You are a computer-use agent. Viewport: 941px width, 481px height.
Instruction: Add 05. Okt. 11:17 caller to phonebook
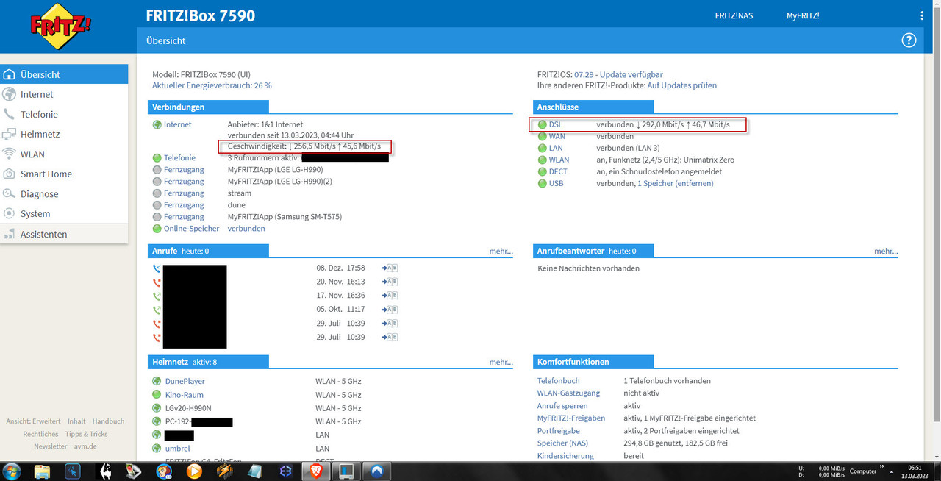[x=390, y=310]
